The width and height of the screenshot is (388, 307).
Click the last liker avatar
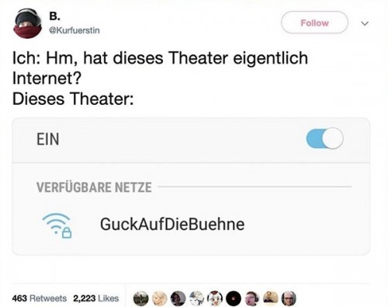(x=289, y=298)
